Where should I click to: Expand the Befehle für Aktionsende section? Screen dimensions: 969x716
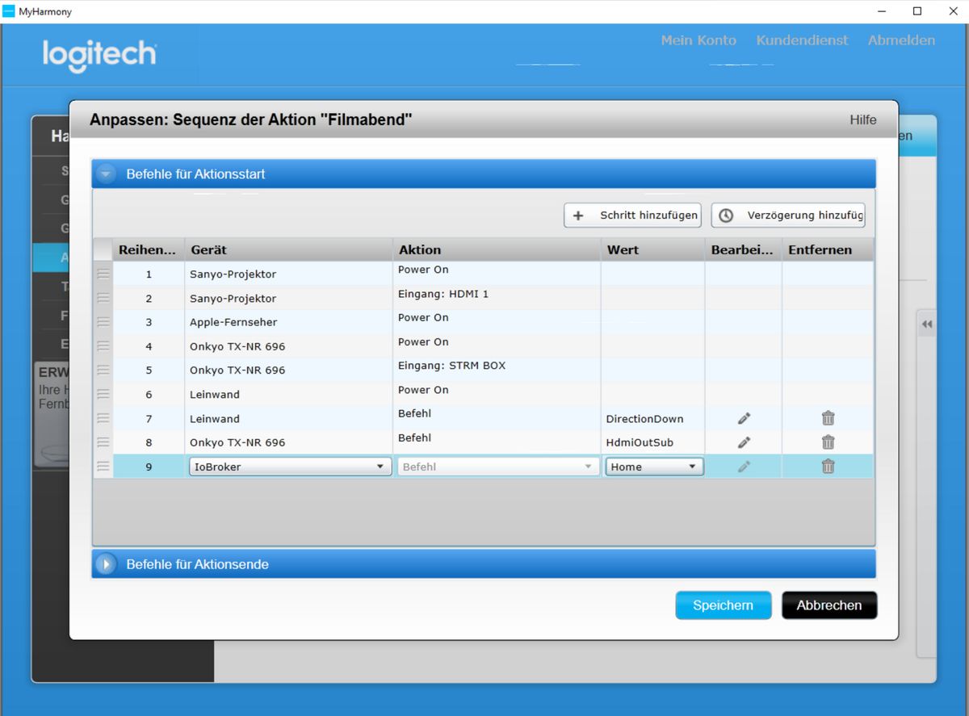coord(106,564)
